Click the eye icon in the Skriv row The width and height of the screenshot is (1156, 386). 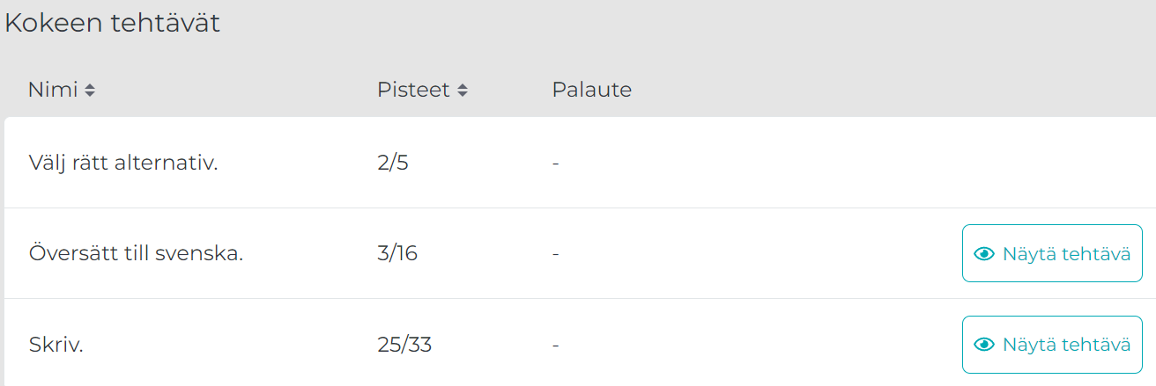click(984, 345)
